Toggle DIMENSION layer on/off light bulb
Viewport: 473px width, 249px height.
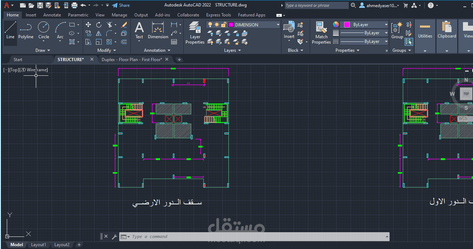pos(210,25)
